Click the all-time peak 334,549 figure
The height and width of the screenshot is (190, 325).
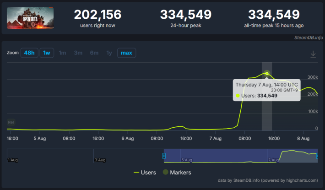click(274, 15)
